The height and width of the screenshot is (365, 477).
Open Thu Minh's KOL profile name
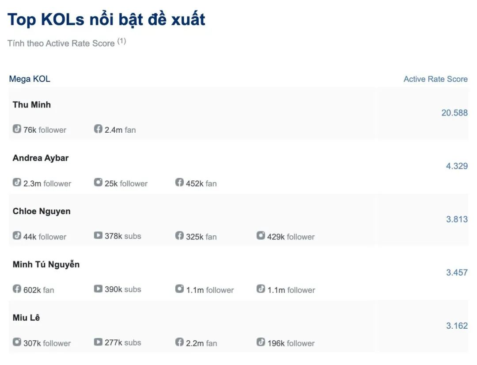(x=32, y=105)
